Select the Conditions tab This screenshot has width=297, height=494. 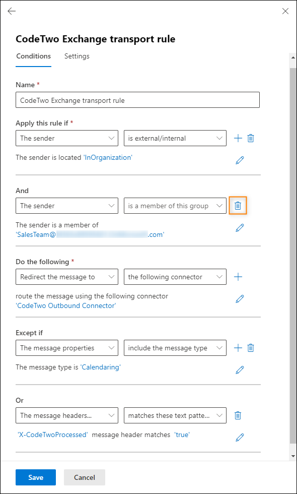point(33,56)
